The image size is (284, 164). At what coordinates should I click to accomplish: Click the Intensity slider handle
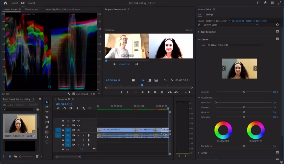[x=244, y=92]
